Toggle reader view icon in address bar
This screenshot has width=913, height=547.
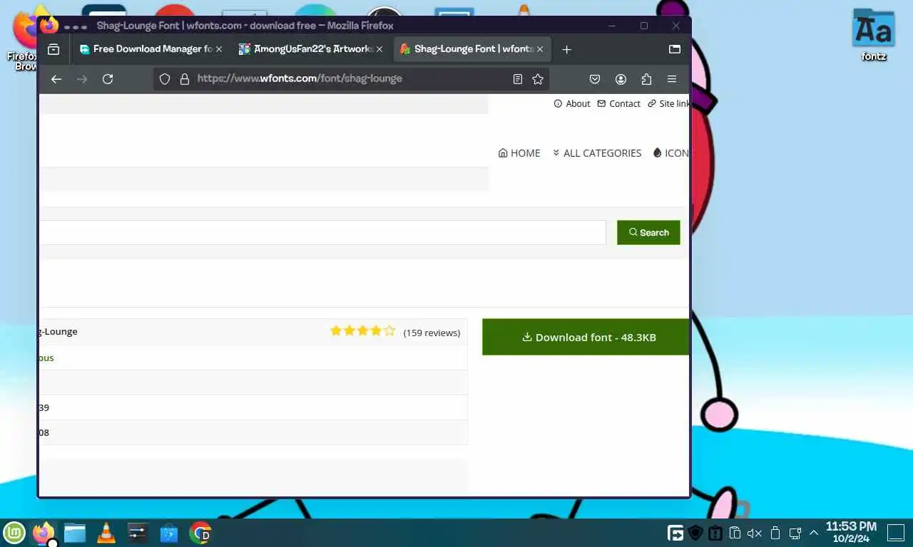click(518, 79)
